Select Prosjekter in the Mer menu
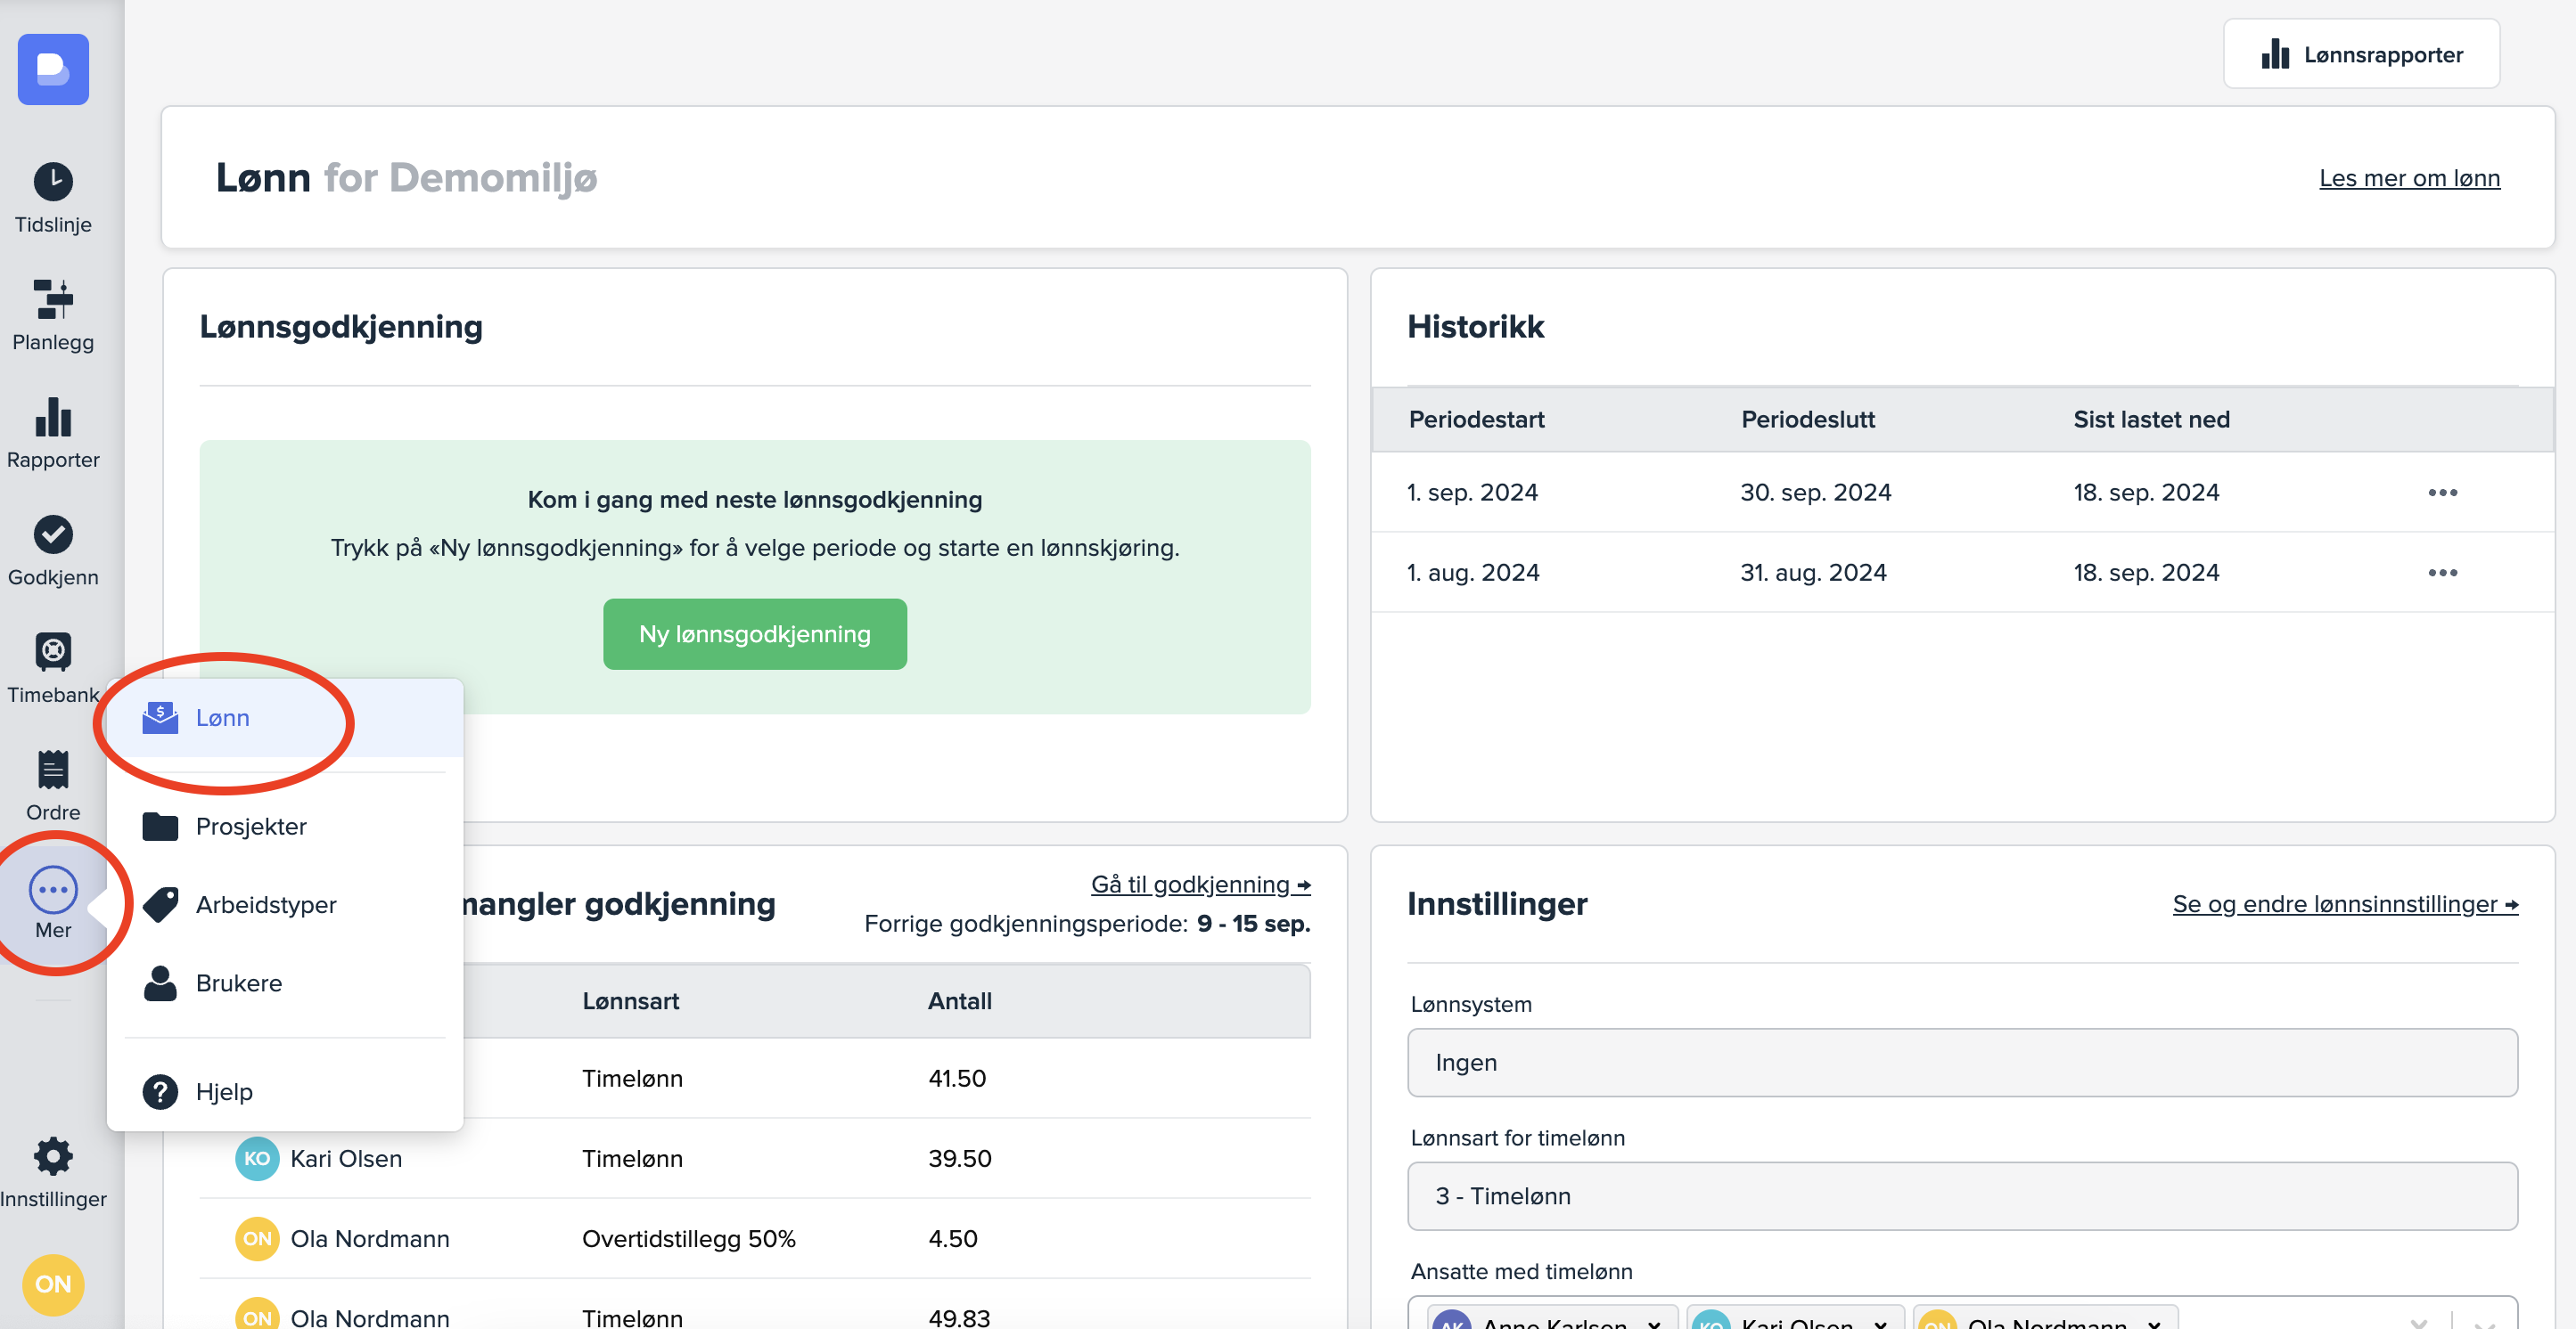This screenshot has height=1329, width=2576. [250, 827]
